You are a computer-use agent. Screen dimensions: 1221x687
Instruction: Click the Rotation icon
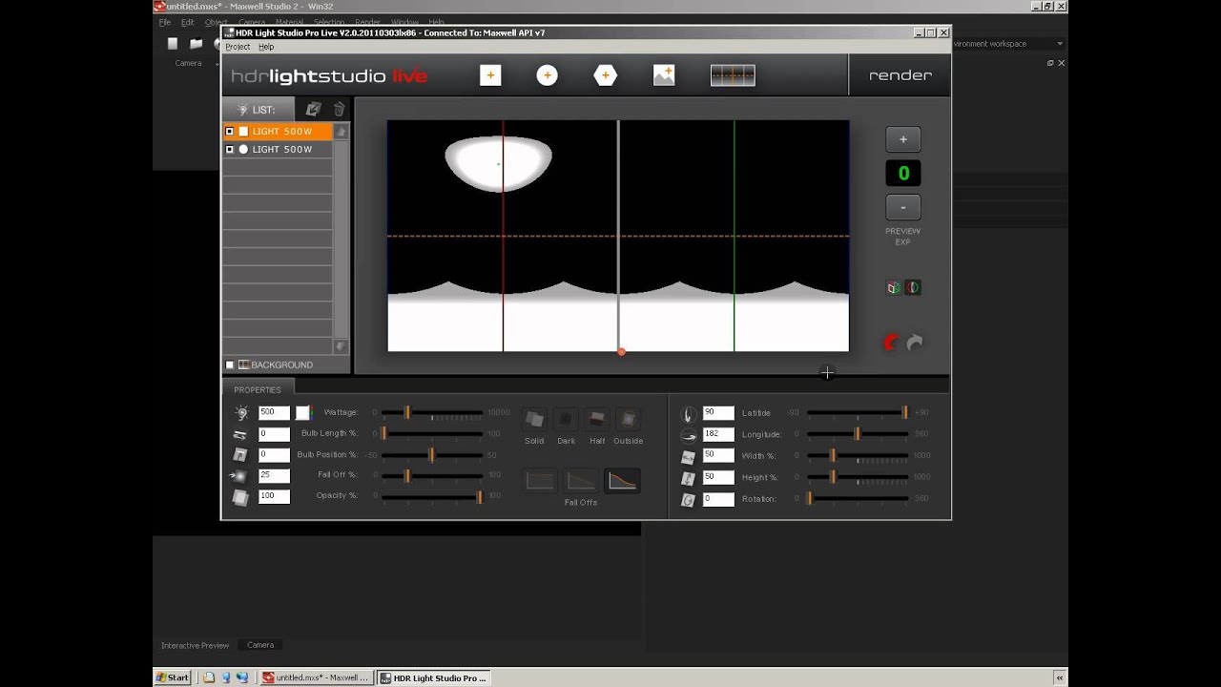coord(688,500)
